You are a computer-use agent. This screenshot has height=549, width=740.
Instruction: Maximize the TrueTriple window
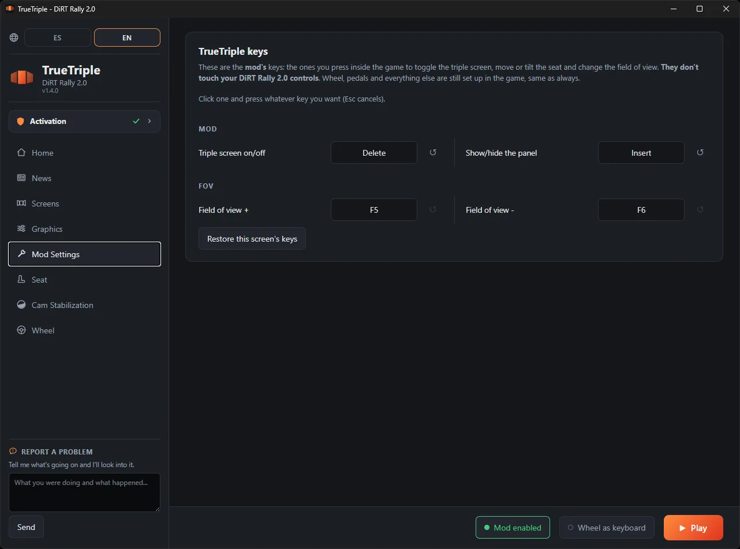pyautogui.click(x=700, y=9)
